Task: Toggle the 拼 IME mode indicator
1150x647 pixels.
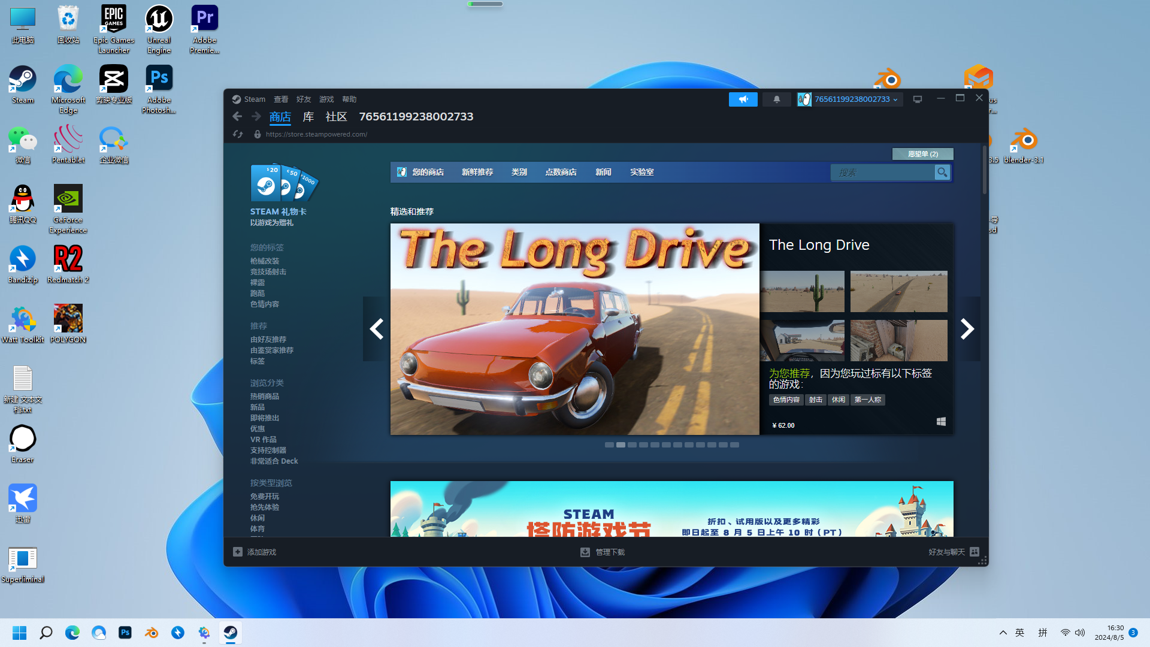Action: coord(1043,633)
